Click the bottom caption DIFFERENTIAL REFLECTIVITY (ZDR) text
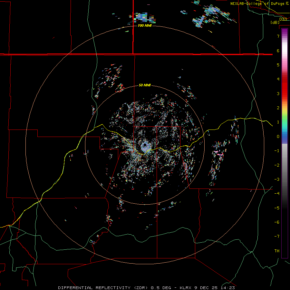The height and width of the screenshot is (290, 290). point(103,288)
